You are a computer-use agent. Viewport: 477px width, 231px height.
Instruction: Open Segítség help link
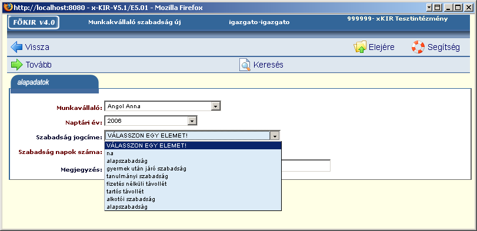[443, 48]
